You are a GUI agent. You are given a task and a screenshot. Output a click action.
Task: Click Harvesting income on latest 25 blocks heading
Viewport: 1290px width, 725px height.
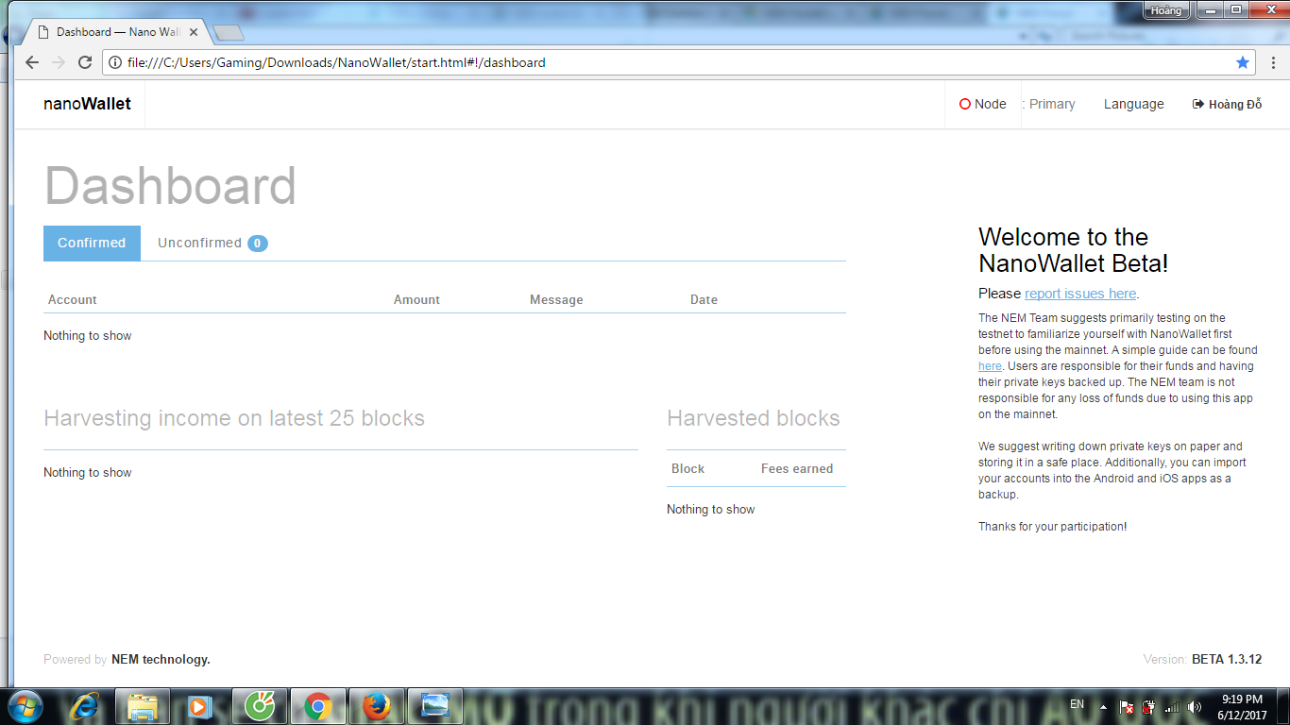click(x=234, y=418)
